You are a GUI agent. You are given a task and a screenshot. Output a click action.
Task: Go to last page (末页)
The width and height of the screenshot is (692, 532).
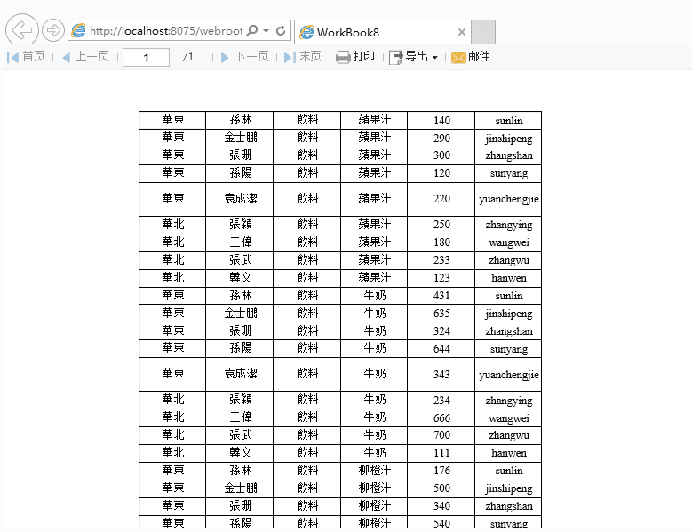coord(302,57)
